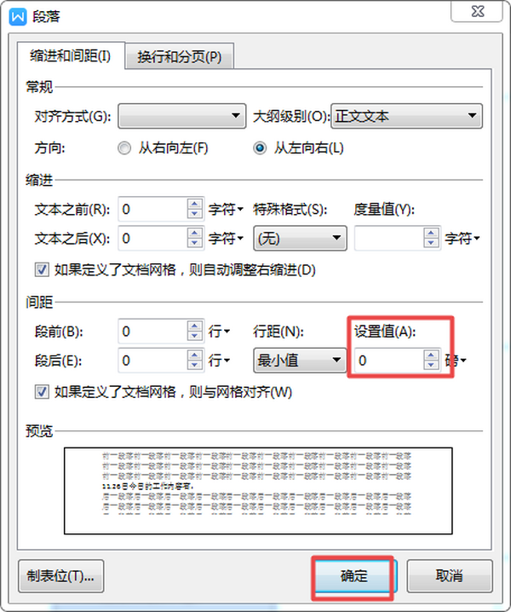Confirm with the 确定 button
The width and height of the screenshot is (511, 612).
pyautogui.click(x=354, y=576)
